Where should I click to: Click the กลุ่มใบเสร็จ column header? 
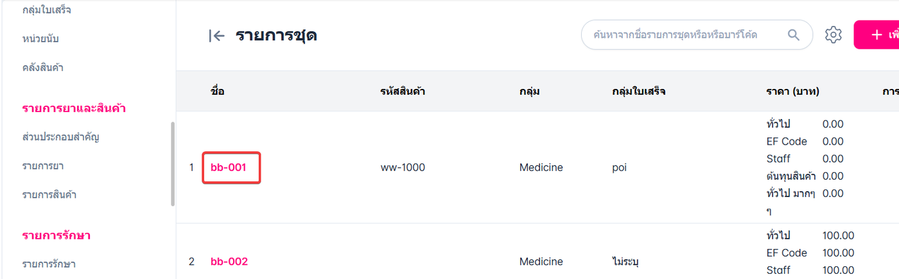coord(638,91)
